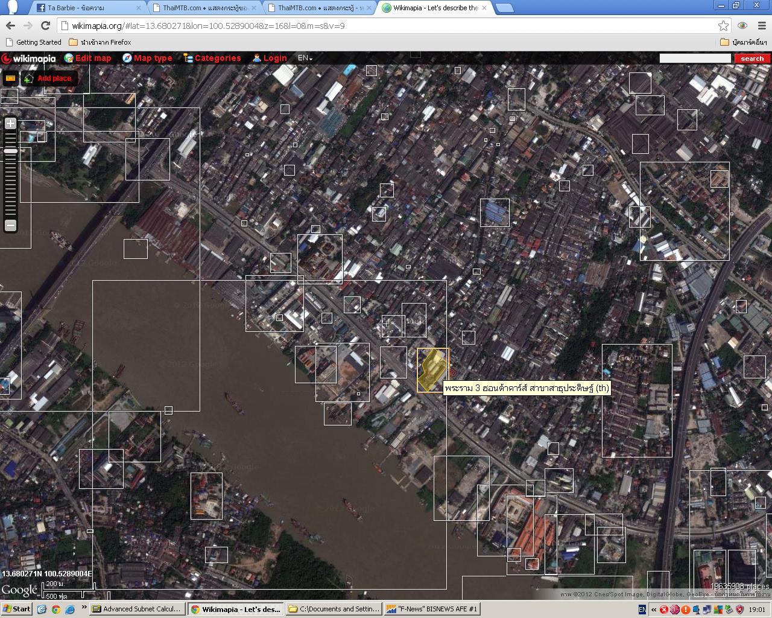Click the address bar URL
Viewport: 772px width, 618px height.
coord(208,26)
